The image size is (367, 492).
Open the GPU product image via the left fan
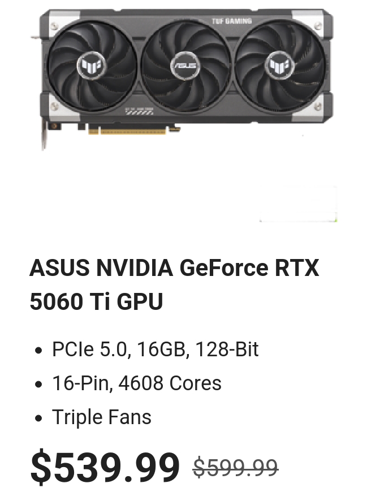pyautogui.click(x=92, y=66)
